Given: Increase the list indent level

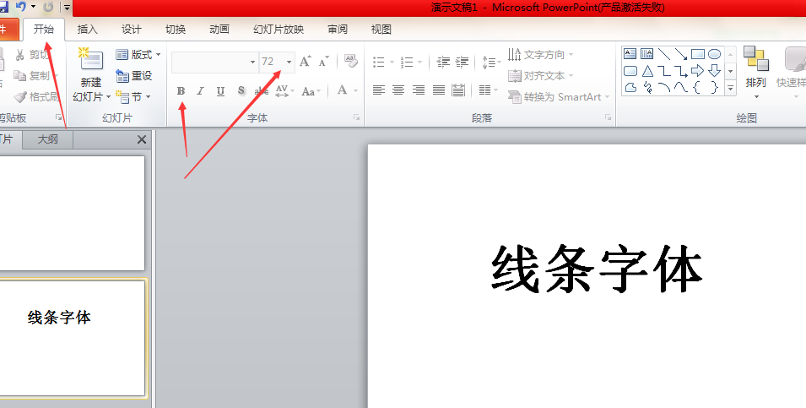Looking at the screenshot, I should pyautogui.click(x=463, y=63).
